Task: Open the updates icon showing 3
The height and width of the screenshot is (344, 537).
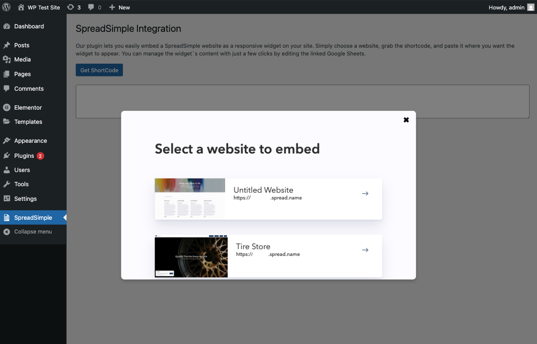Action: coord(71,7)
